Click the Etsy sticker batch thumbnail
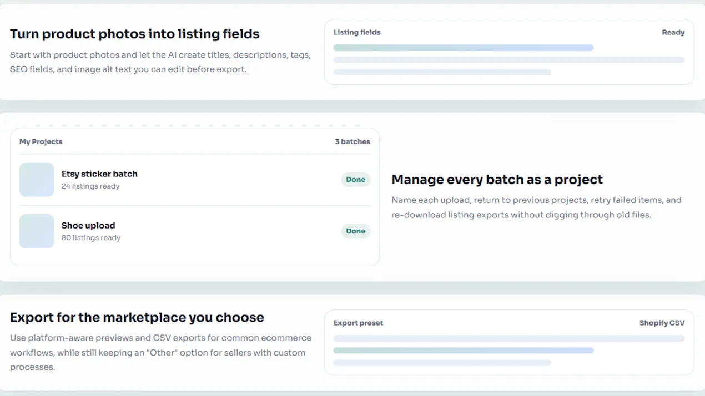This screenshot has width=705, height=396. coord(37,180)
